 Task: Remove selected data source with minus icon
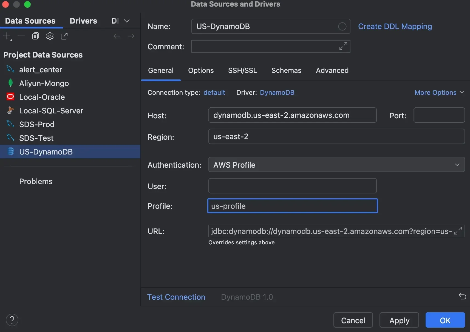click(21, 36)
